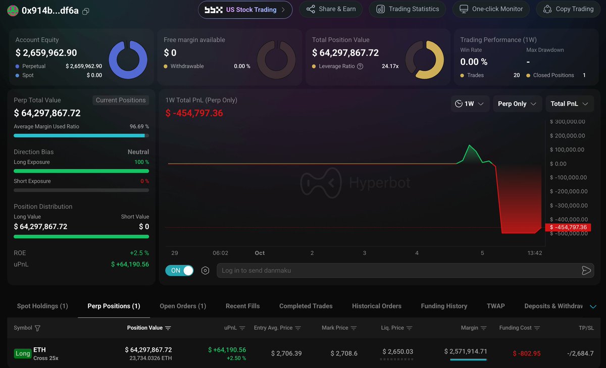
Task: Open the Leverage Ratio help icon
Action: point(360,66)
